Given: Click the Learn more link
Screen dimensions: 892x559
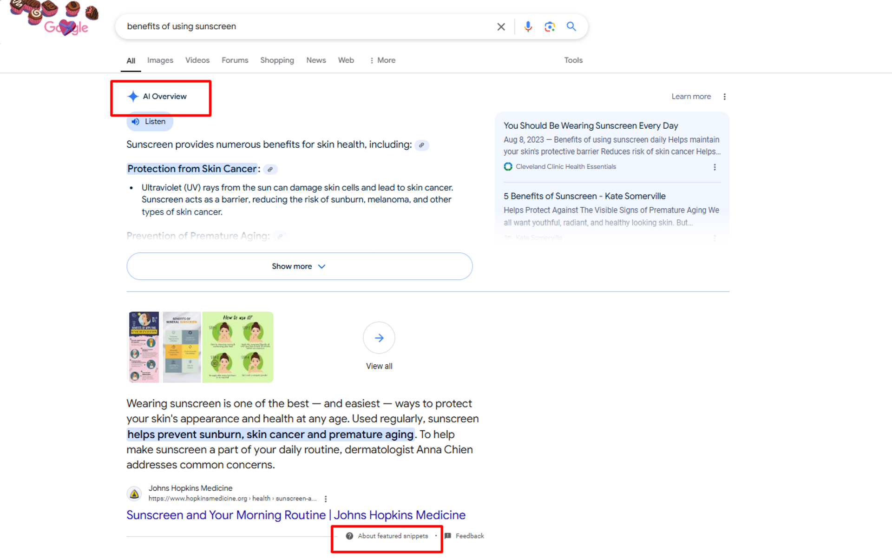Looking at the screenshot, I should tap(691, 97).
